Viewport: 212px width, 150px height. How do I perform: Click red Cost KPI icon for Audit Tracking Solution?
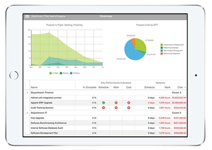pyautogui.click(x=129, y=108)
